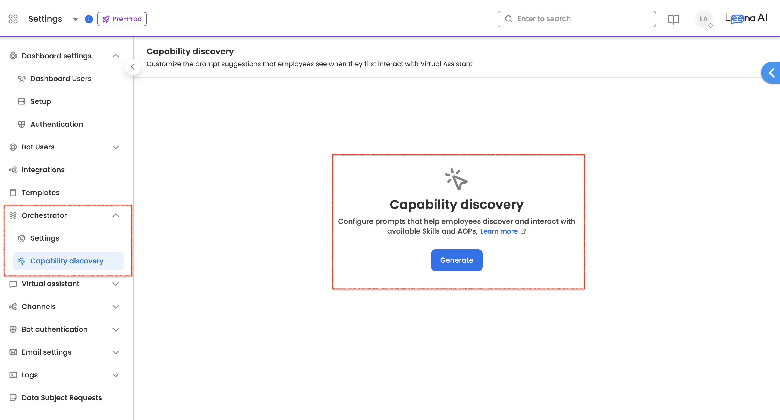Expand the Email settings section
The width and height of the screenshot is (780, 420).
coord(115,352)
